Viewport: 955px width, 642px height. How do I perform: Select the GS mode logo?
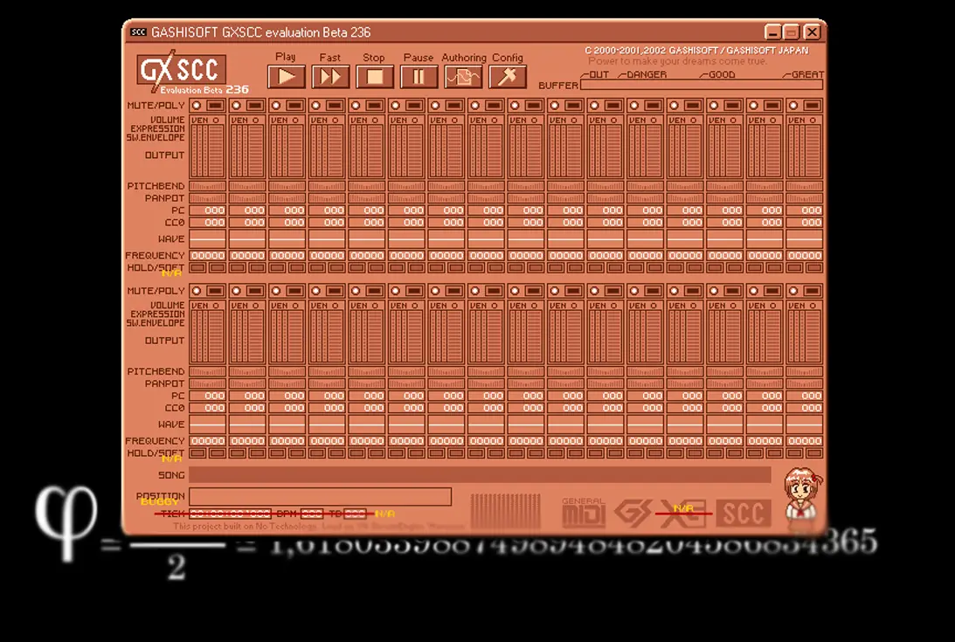tap(633, 512)
